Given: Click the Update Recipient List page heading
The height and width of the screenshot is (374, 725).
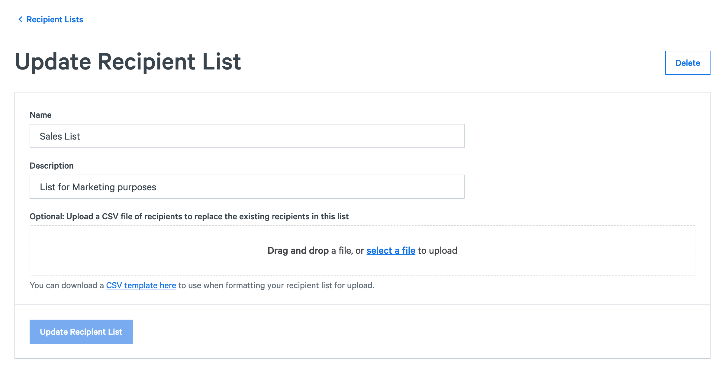Looking at the screenshot, I should point(128,62).
